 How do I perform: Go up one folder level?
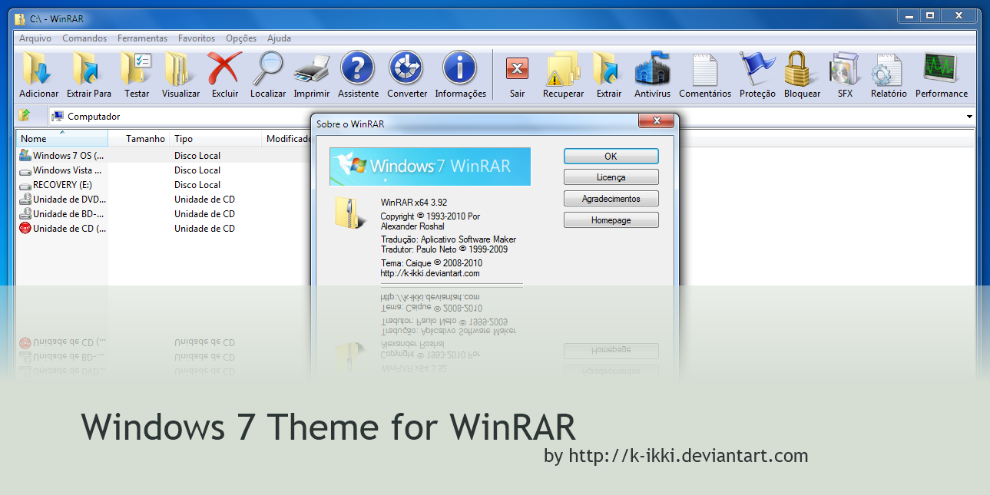click(25, 116)
